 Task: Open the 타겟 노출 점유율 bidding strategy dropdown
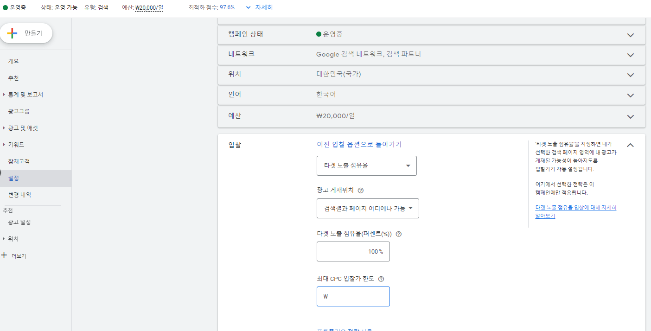pyautogui.click(x=366, y=165)
